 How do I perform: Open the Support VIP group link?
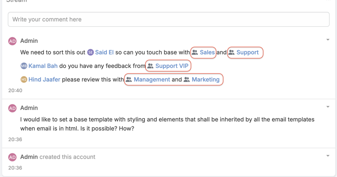[x=172, y=66]
